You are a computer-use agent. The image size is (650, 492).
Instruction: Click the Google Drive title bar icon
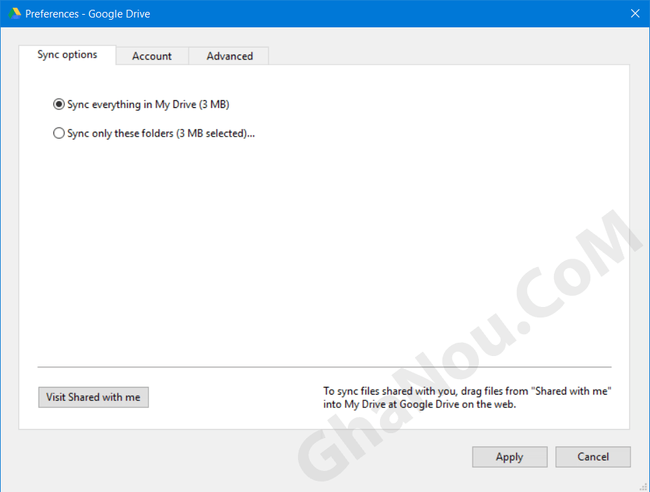pyautogui.click(x=15, y=13)
